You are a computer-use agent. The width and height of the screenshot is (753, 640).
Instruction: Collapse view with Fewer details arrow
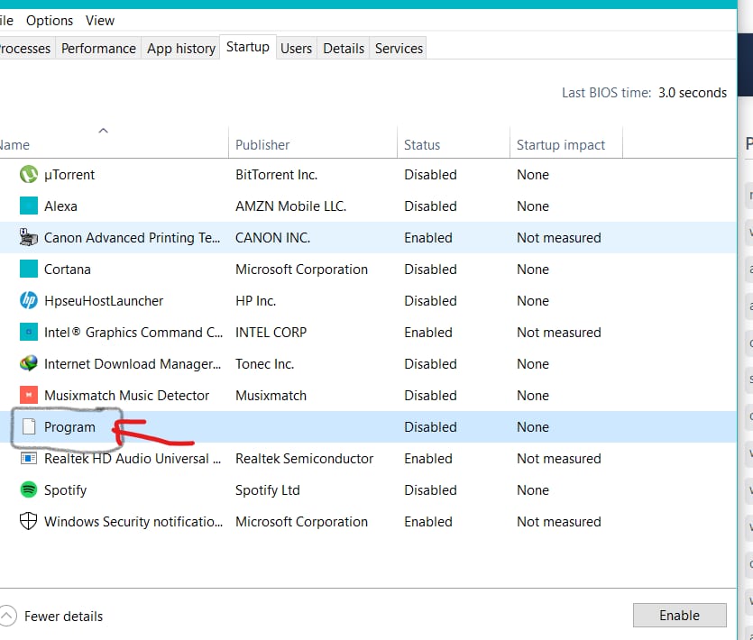click(x=6, y=616)
